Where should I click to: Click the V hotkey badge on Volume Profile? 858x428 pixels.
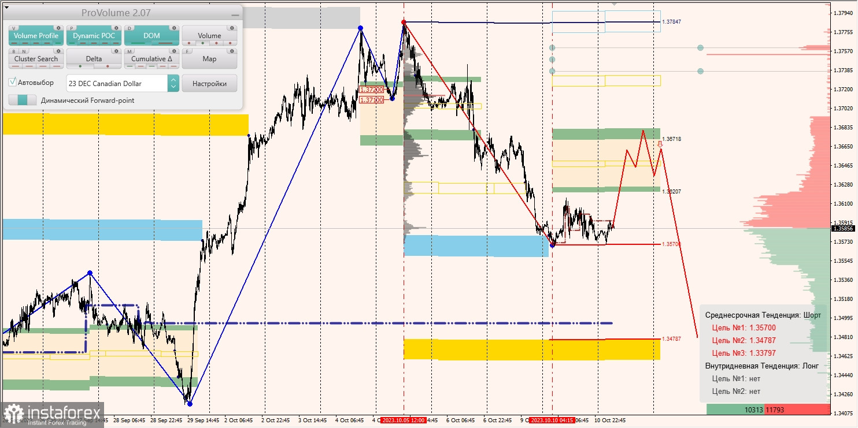[14, 28]
